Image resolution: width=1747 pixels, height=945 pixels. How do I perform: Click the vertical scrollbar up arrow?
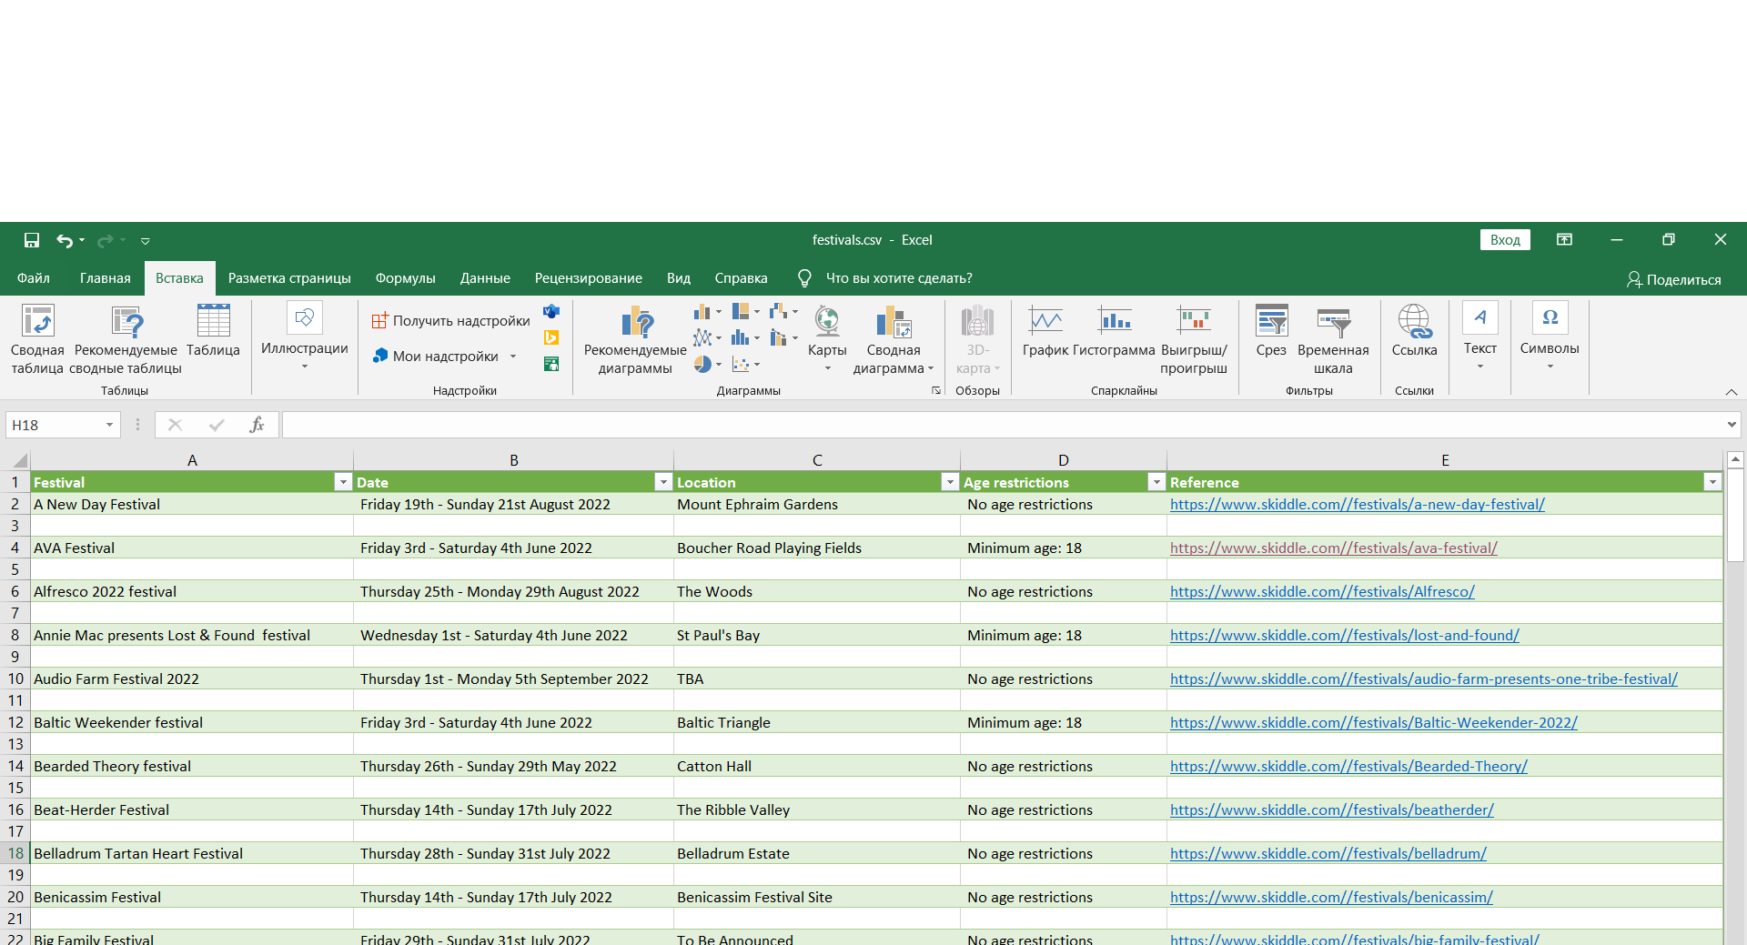(1735, 460)
